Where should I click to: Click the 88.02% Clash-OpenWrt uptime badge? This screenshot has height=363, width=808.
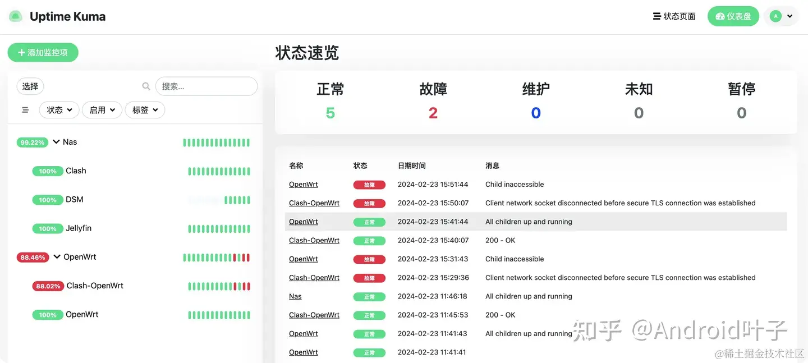coord(48,286)
